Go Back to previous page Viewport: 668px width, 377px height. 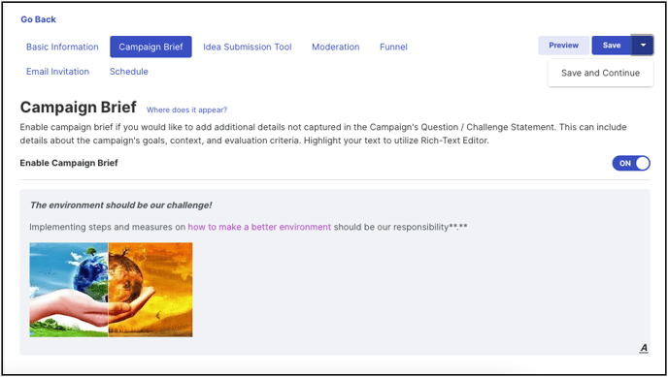pos(38,19)
